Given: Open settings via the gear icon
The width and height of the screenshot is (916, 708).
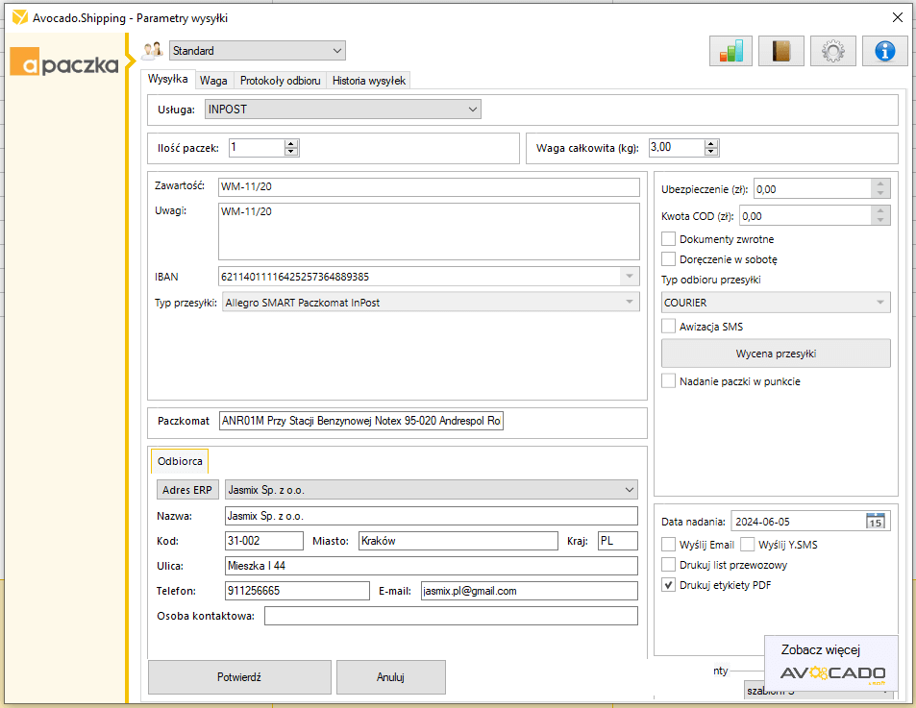Looking at the screenshot, I should [x=832, y=51].
